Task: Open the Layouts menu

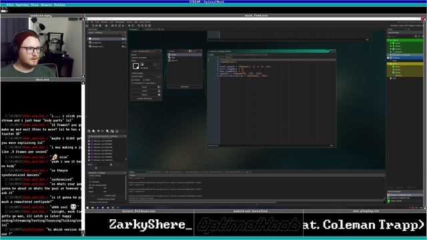Action: 129,22
